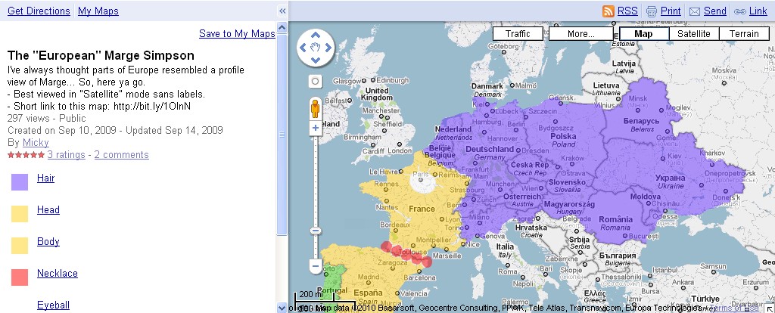This screenshot has height=313, width=775.
Task: Select the Body map item
Action: 48,241
